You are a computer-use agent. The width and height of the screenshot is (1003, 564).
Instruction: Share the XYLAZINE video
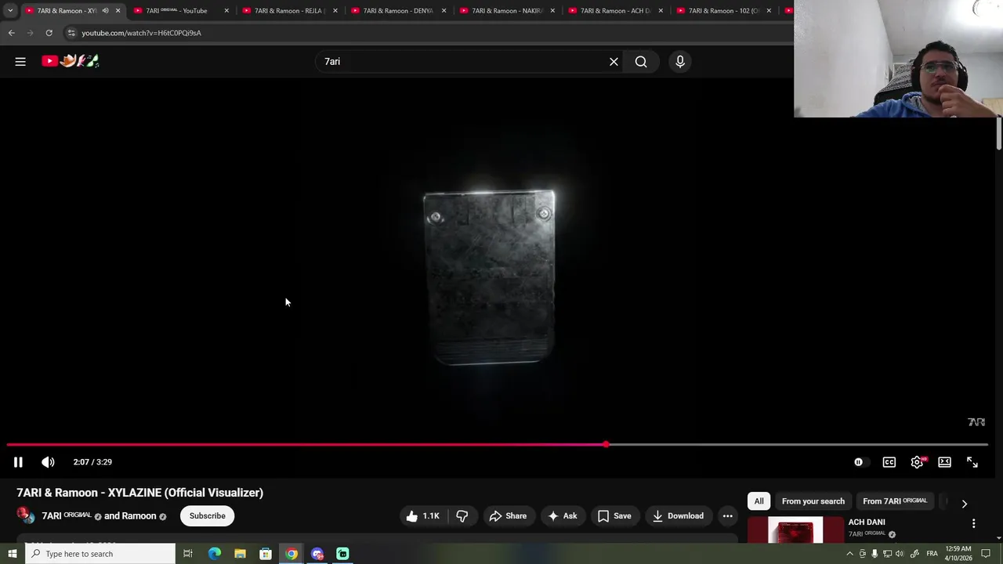(x=508, y=515)
